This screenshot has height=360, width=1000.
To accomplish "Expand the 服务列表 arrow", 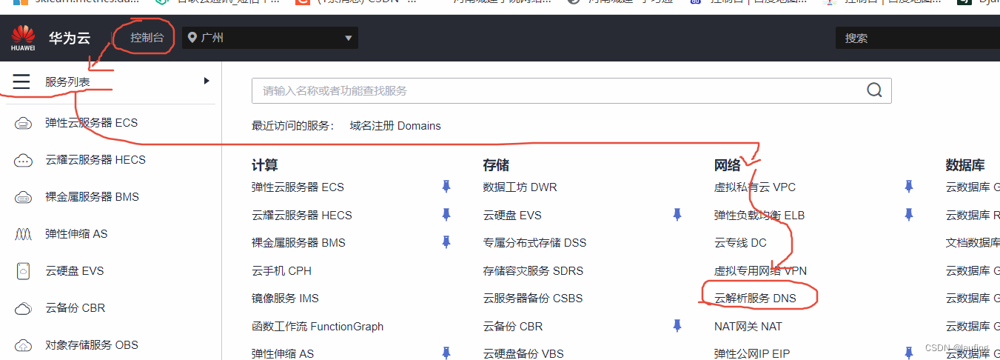I will point(207,81).
